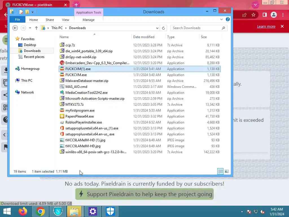Sort files by the Type column header
Screen dimensions: 289x217
tap(171, 37)
